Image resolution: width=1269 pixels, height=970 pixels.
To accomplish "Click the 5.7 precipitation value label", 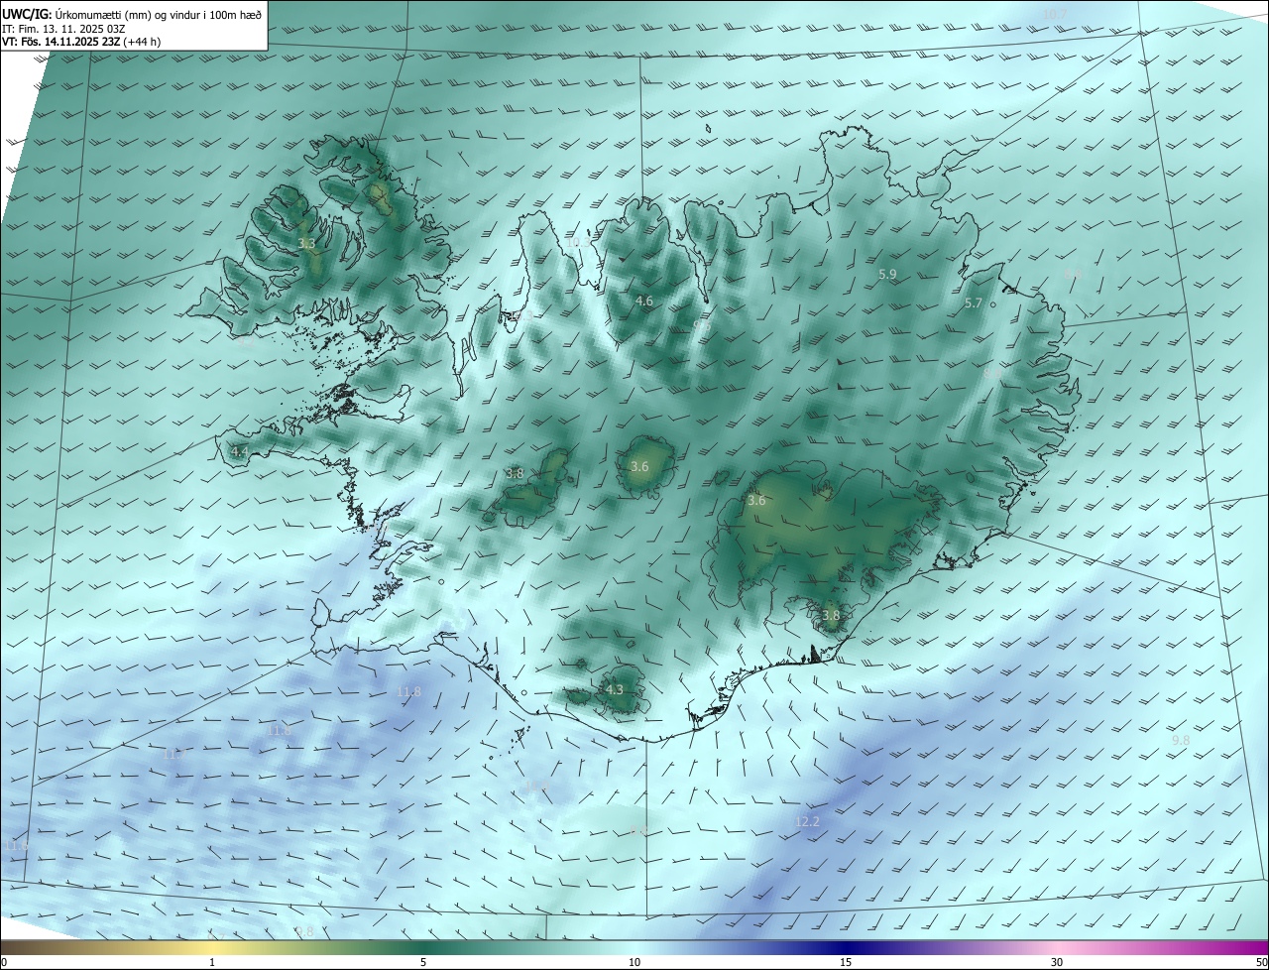I will tap(974, 303).
